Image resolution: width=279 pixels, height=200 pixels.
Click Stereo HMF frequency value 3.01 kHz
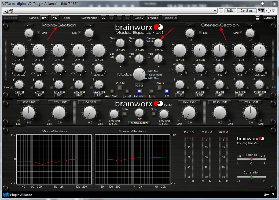click(x=240, y=92)
